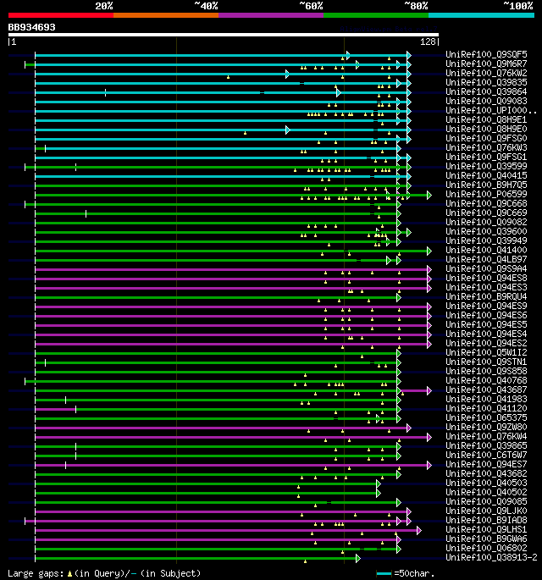Select the UniRef100_Q94ES4 label
This screenshot has width=542, height=580.
pyautogui.click(x=486, y=334)
